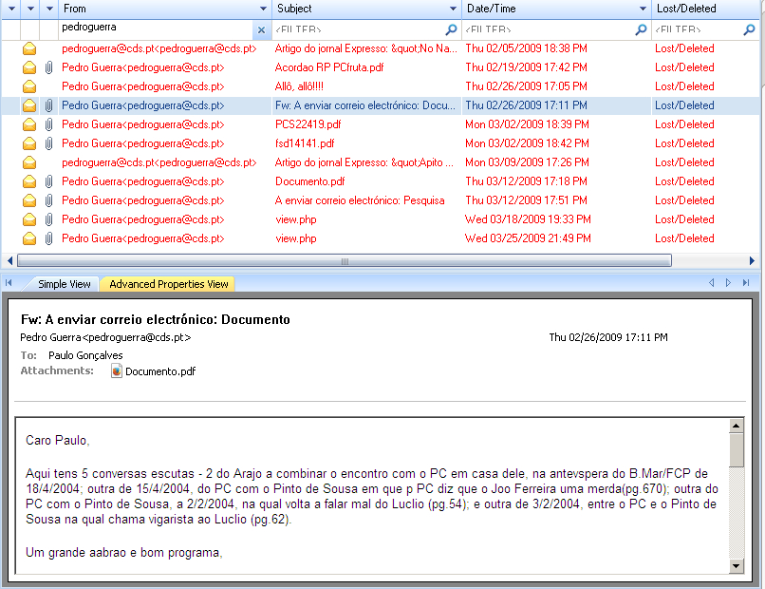Click envelope icon for 'Allô, allô!!!!' email
Viewport: 765px width, 589px height.
29,86
